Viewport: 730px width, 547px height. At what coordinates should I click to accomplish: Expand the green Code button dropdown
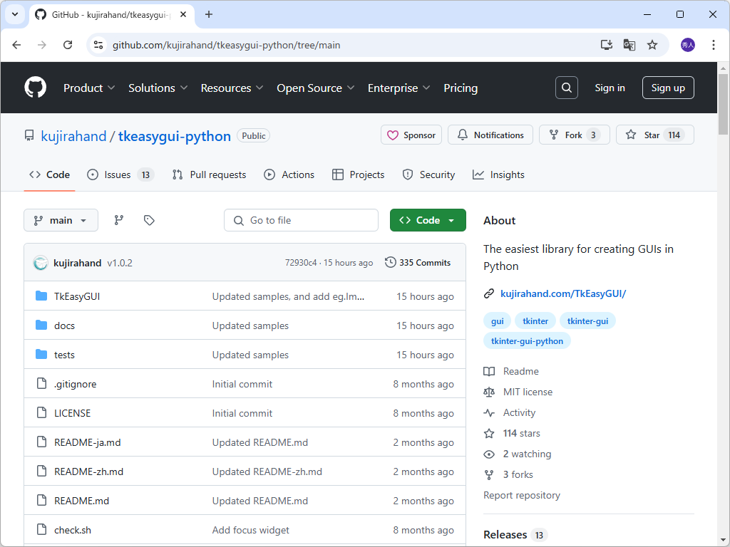(451, 220)
